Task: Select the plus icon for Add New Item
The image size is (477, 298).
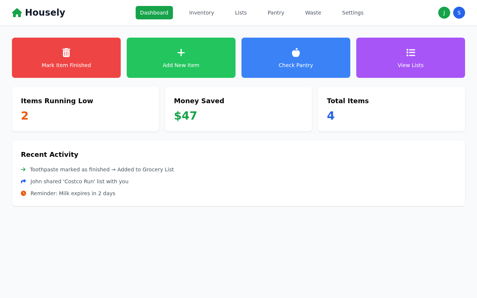Action: coord(181,53)
